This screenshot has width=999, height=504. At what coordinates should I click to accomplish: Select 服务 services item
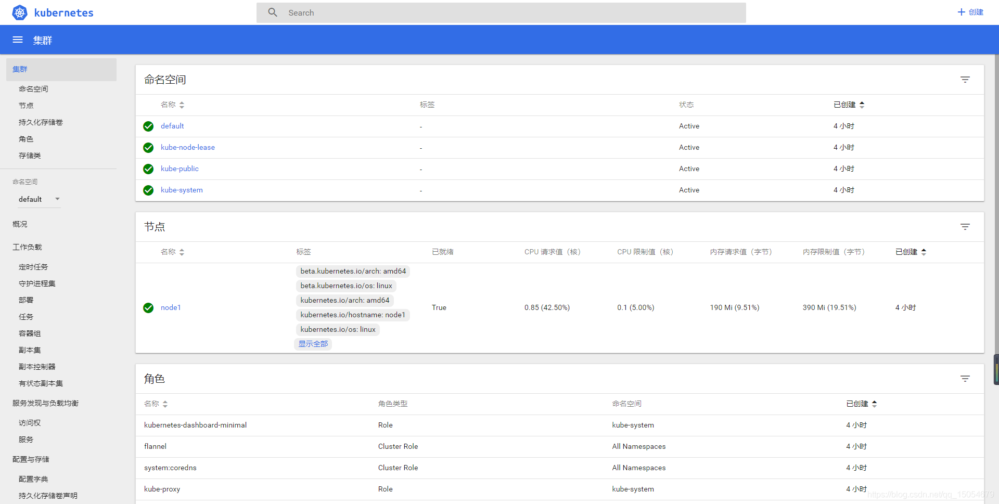pyautogui.click(x=26, y=440)
